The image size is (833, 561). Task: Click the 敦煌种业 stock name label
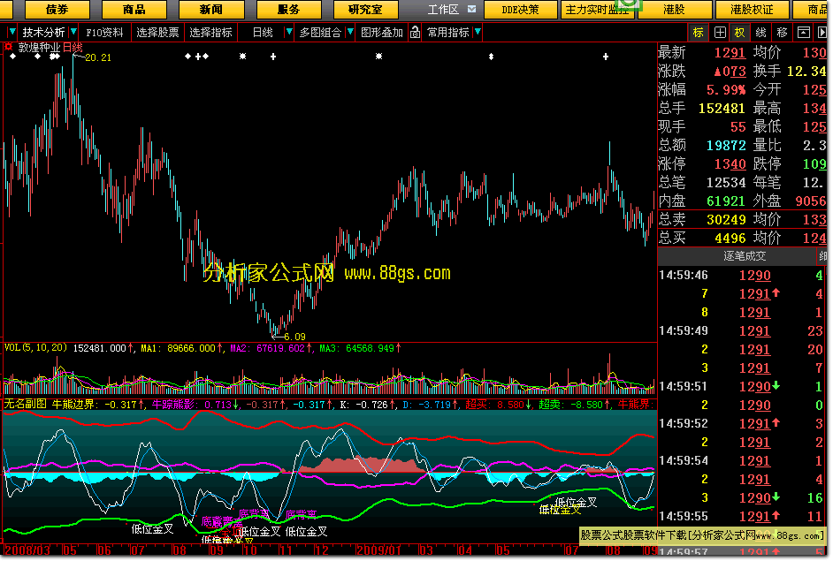click(x=39, y=47)
